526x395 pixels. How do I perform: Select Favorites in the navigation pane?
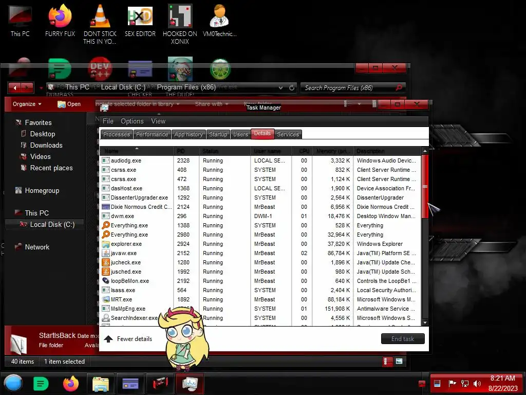click(x=38, y=122)
